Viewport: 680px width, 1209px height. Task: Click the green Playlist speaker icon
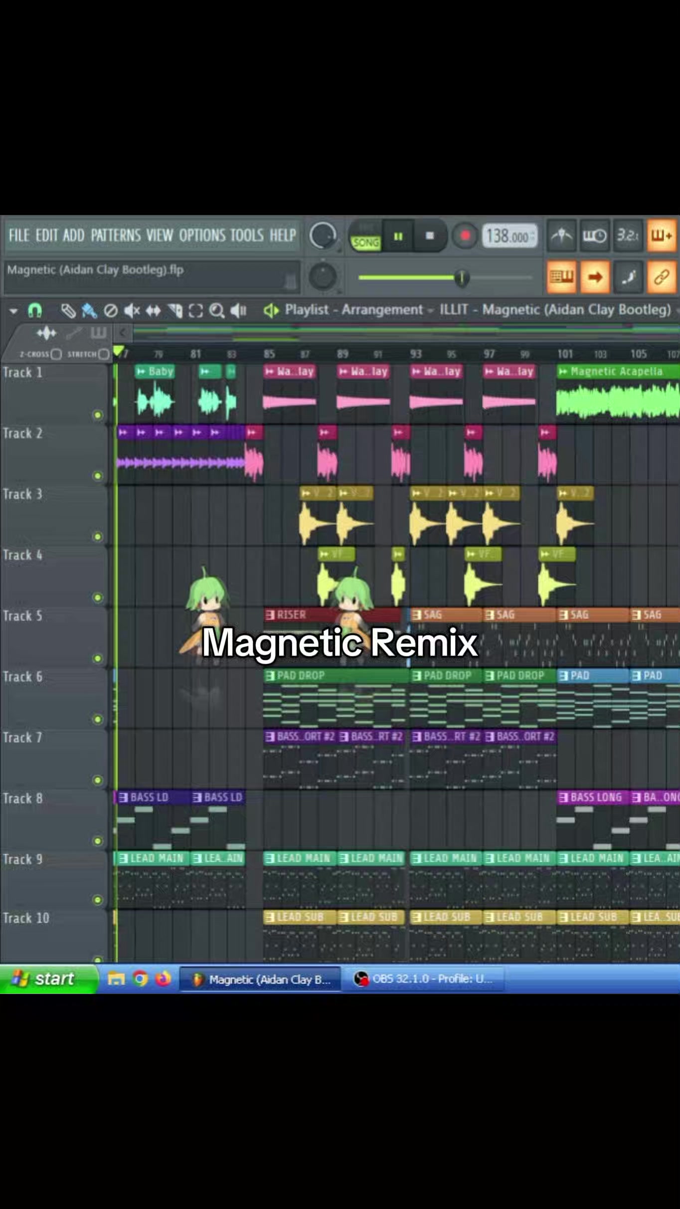[271, 310]
